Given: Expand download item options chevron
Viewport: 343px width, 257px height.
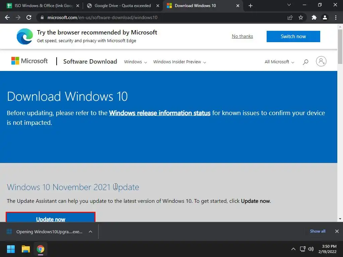Looking at the screenshot, I should [90, 232].
